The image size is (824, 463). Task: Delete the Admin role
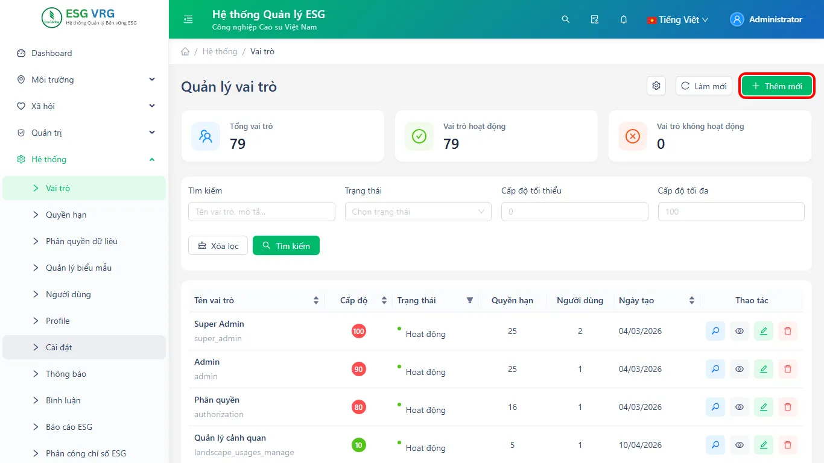(788, 369)
